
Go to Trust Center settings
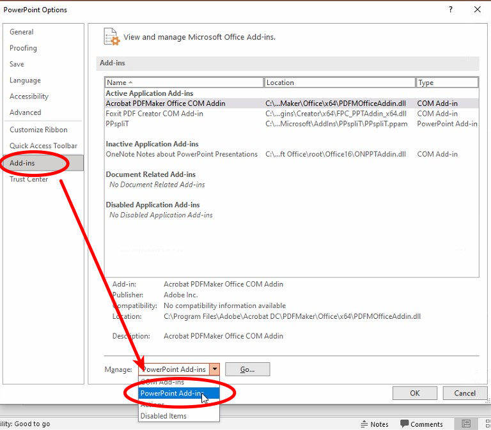pos(29,180)
